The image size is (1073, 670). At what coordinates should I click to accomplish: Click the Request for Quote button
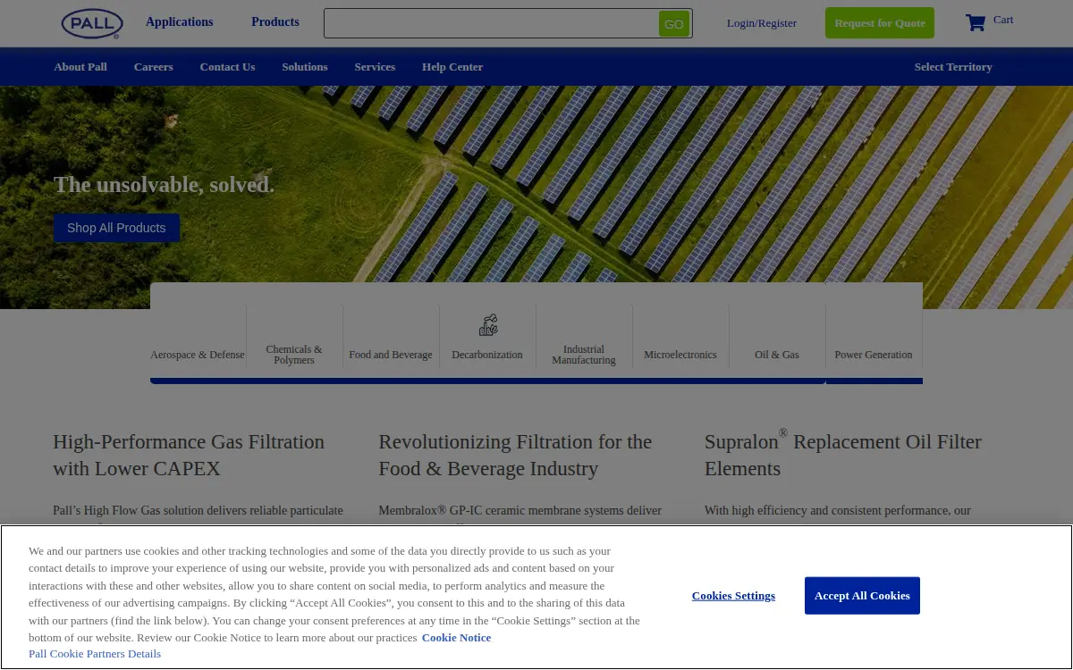(880, 23)
